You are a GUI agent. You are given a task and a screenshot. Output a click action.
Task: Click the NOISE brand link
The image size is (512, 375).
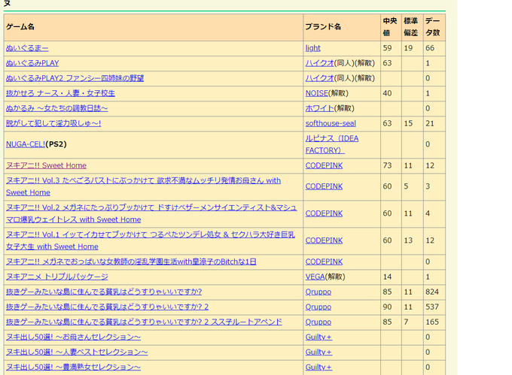316,93
